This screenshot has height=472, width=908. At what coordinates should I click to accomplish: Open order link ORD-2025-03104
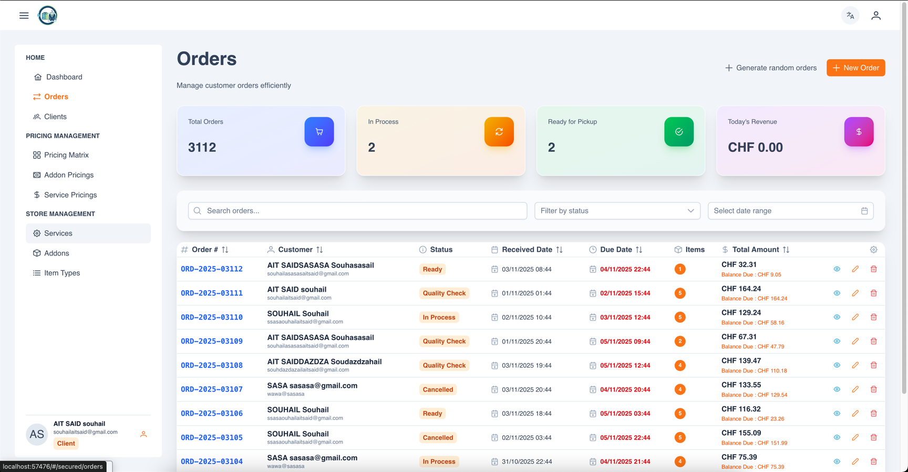click(x=212, y=461)
